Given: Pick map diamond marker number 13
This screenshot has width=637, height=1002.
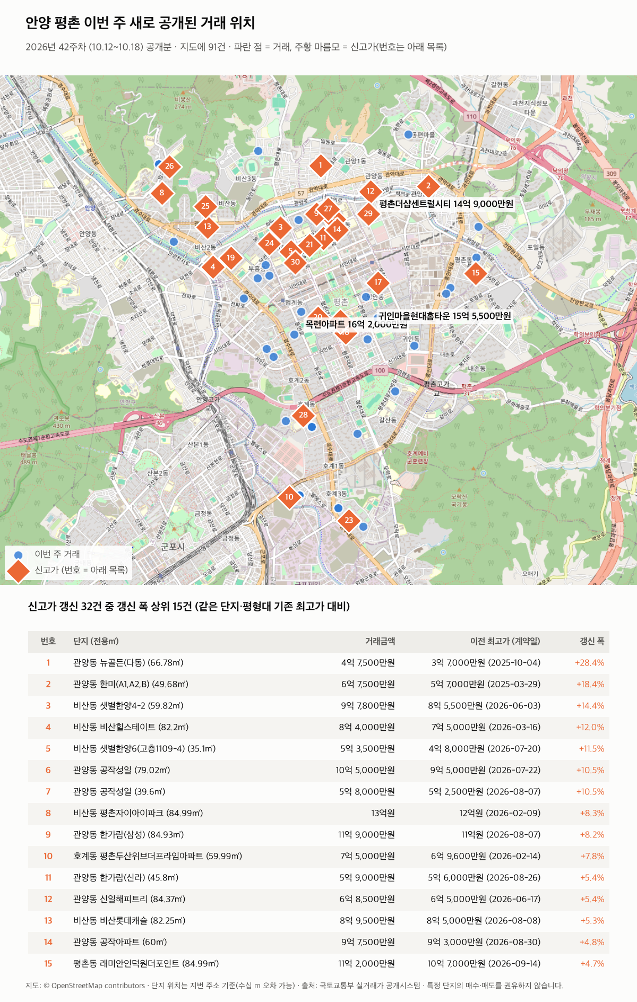Looking at the screenshot, I should [x=207, y=227].
